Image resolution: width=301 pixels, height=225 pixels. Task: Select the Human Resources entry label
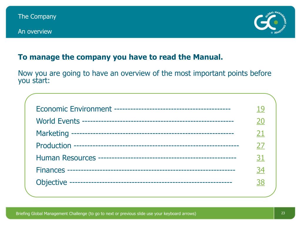tap(66, 158)
